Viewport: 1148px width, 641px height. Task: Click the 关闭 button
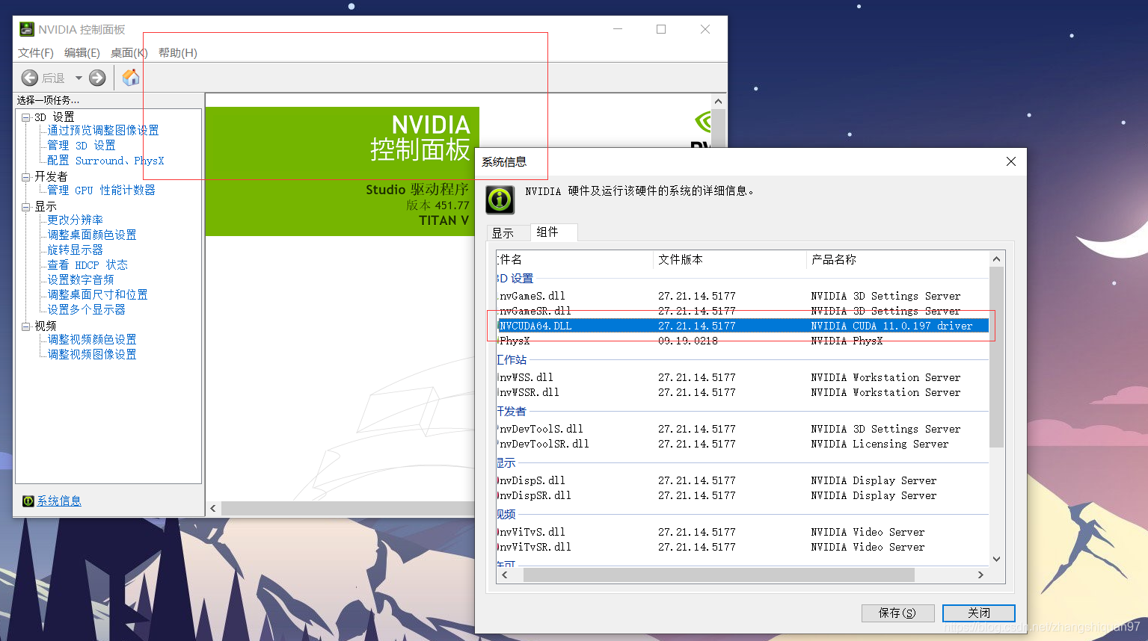[979, 613]
